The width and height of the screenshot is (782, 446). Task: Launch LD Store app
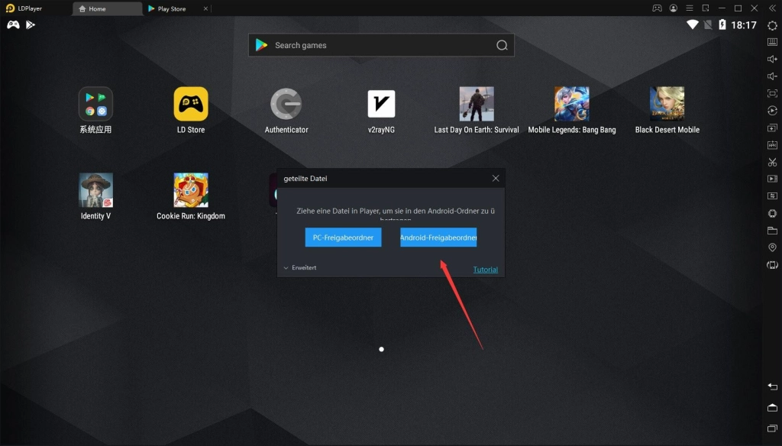(x=190, y=110)
